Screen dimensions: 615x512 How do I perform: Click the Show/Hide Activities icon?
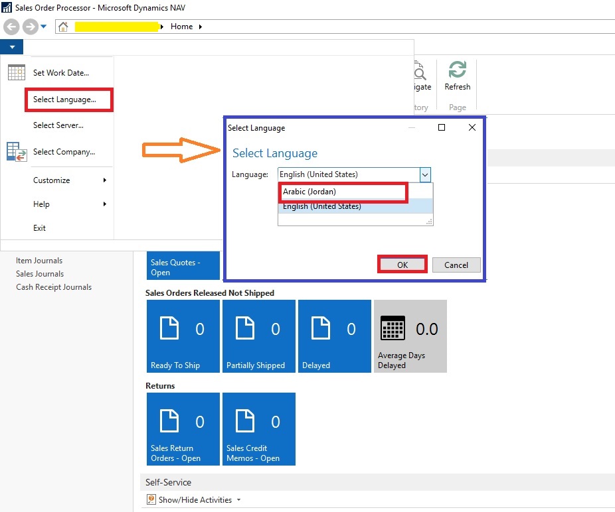151,499
